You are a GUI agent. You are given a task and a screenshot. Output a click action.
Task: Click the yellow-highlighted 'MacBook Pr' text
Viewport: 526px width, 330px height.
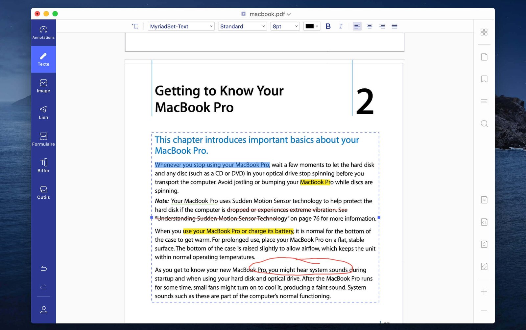[x=315, y=182]
